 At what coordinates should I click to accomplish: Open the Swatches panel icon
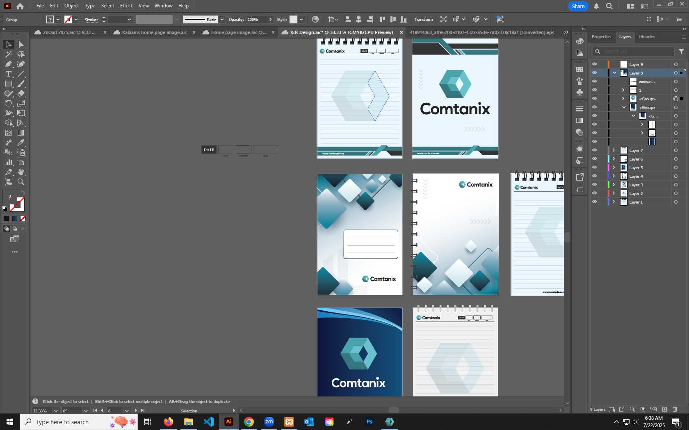pos(579,70)
